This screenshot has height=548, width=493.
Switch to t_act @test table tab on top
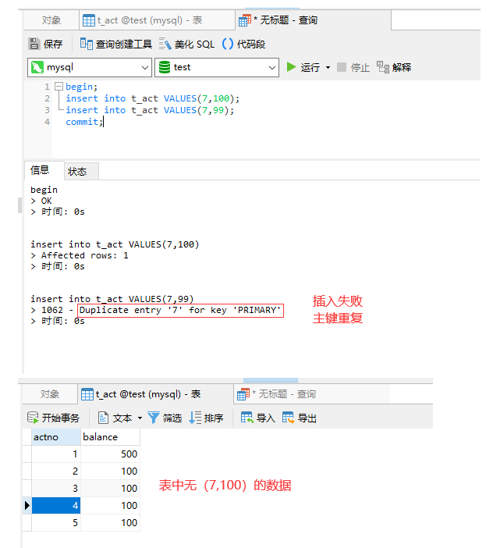[x=157, y=20]
